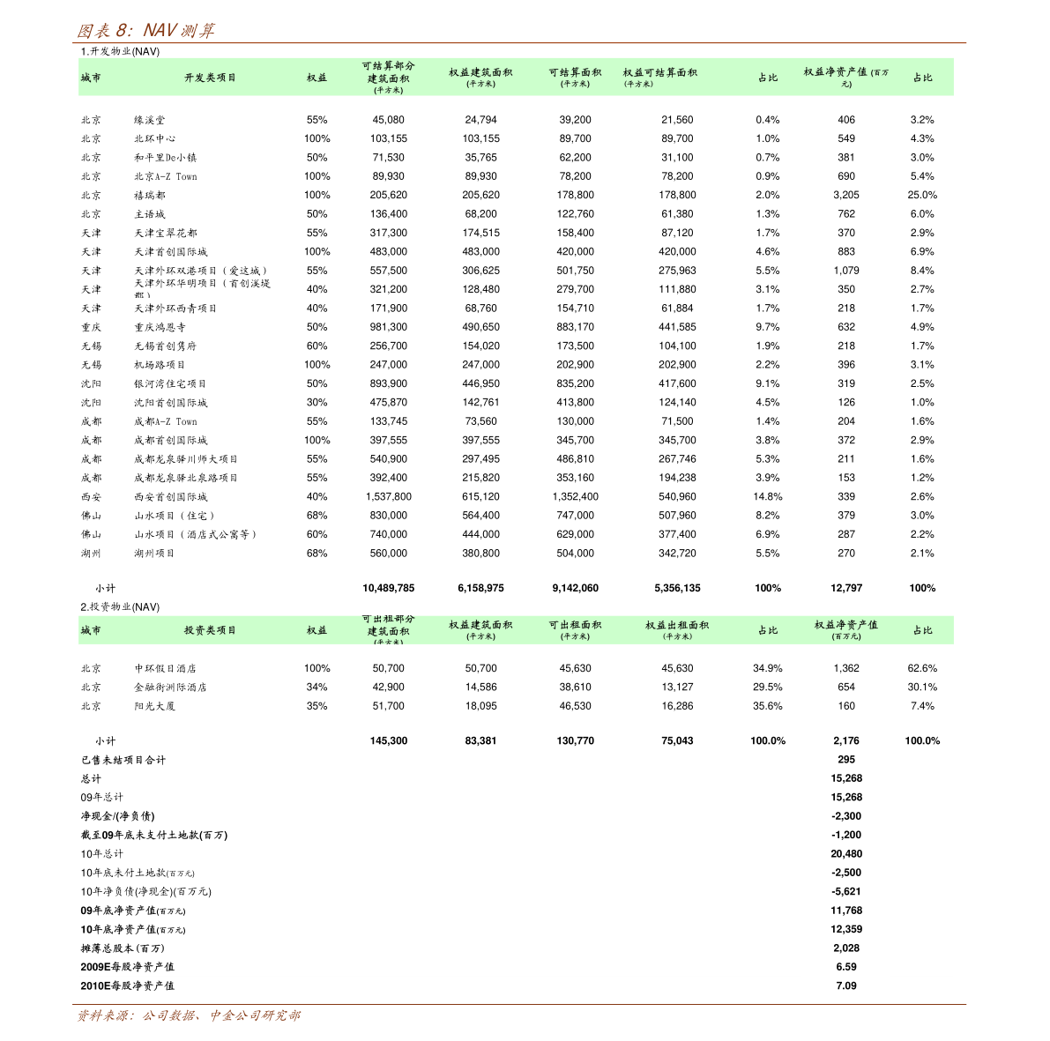This screenshot has height=1041, width=1050.
Task: Select the 62.6% share value
Action: click(x=922, y=668)
